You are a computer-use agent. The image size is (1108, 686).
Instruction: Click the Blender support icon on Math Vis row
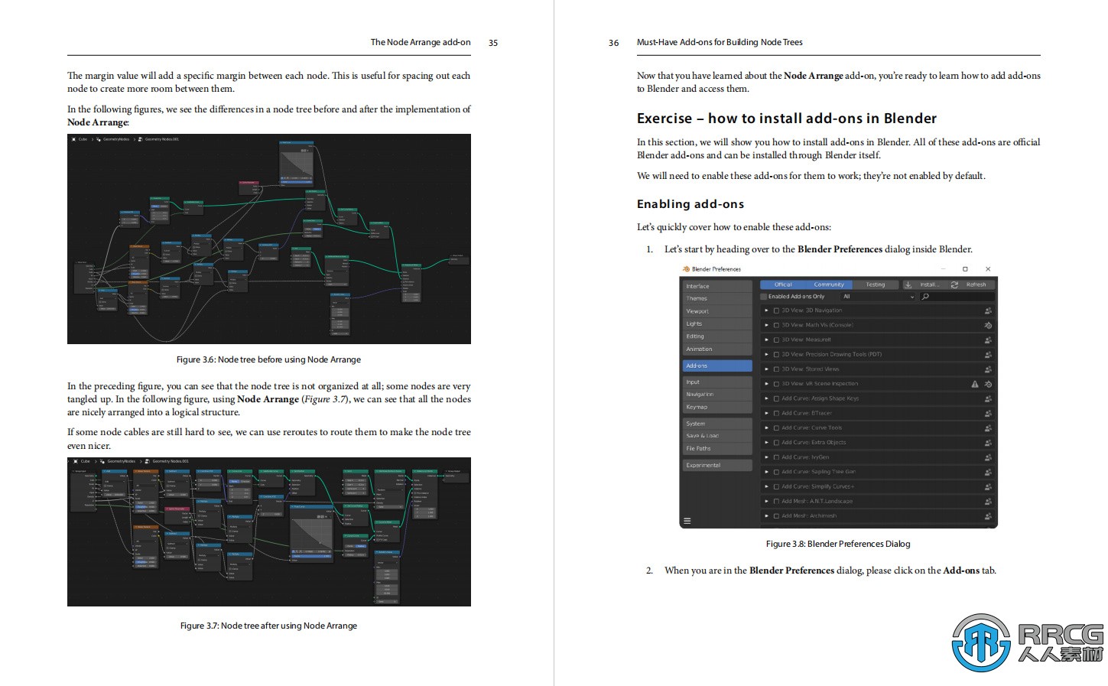coord(988,325)
